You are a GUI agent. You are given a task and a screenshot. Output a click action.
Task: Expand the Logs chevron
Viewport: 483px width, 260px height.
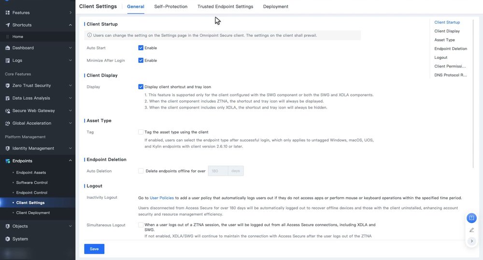71,61
